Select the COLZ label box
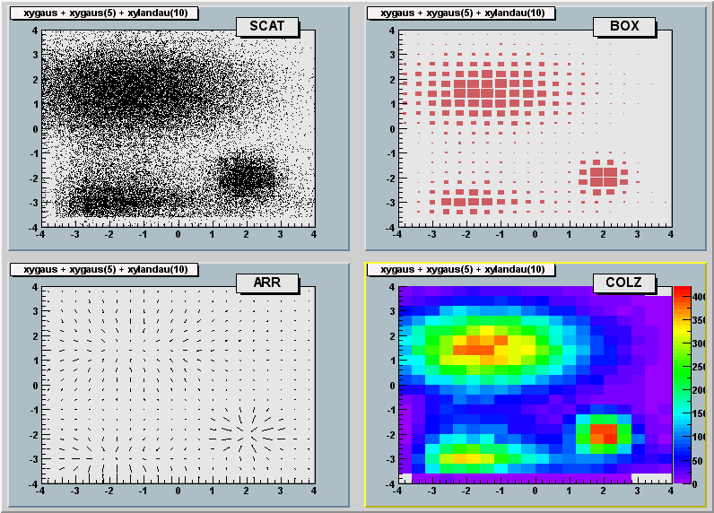 (623, 283)
